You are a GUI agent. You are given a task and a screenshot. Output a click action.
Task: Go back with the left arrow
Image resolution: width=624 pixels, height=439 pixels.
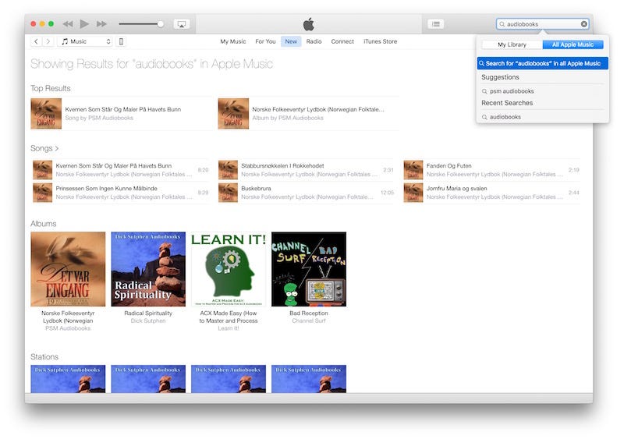coord(36,41)
